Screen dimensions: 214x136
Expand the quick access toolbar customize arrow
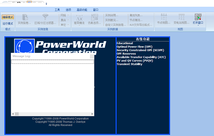(46, 4)
